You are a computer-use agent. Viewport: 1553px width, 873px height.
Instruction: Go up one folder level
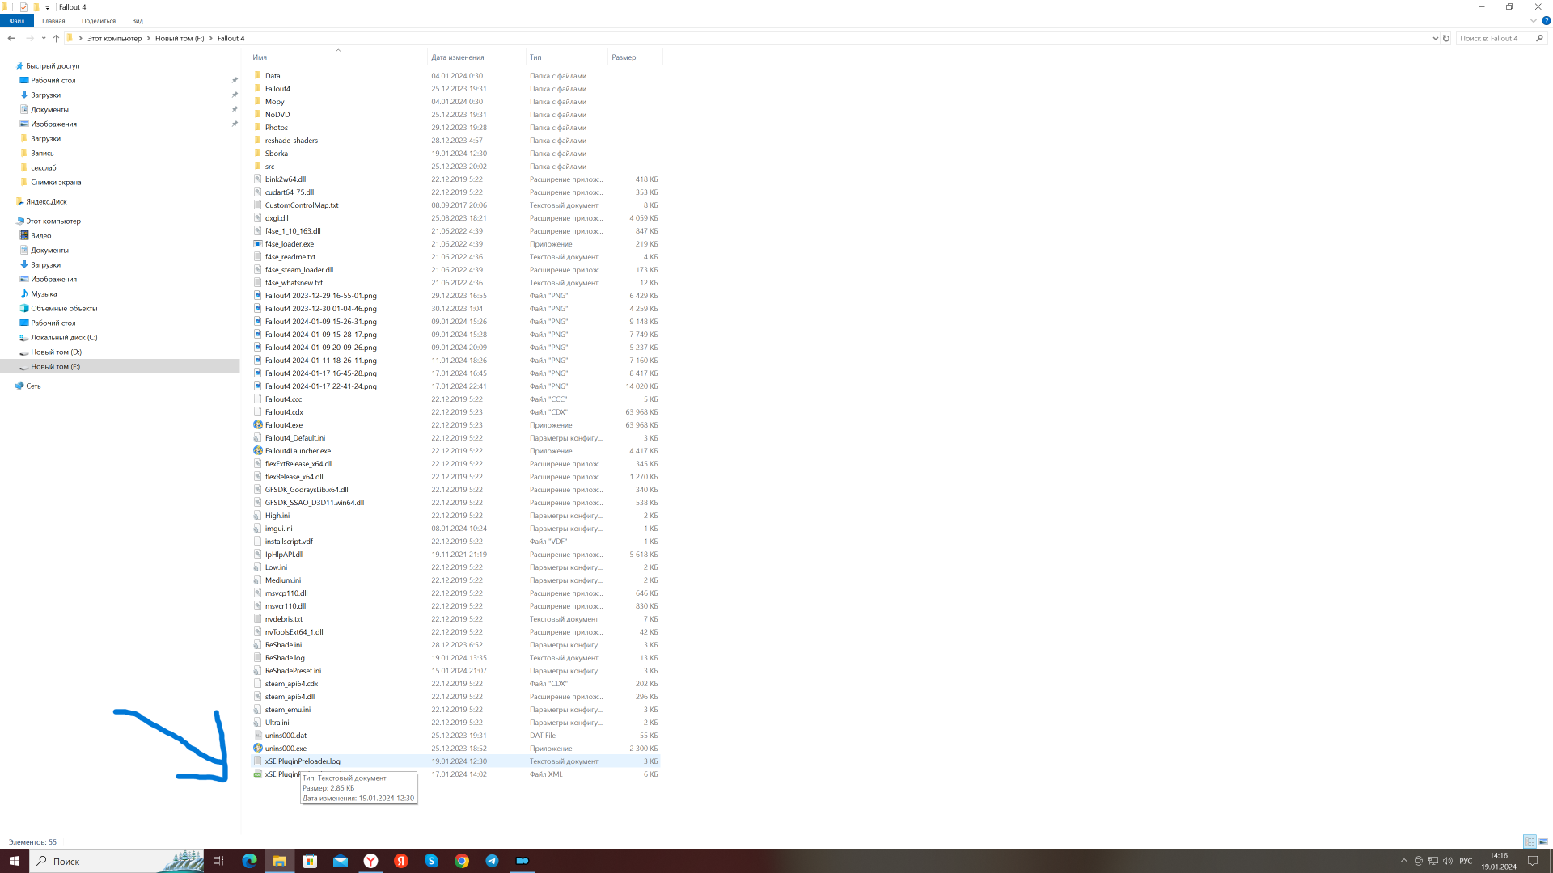click(x=56, y=38)
